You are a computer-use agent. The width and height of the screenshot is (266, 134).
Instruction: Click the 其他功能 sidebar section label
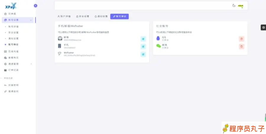[8, 78]
